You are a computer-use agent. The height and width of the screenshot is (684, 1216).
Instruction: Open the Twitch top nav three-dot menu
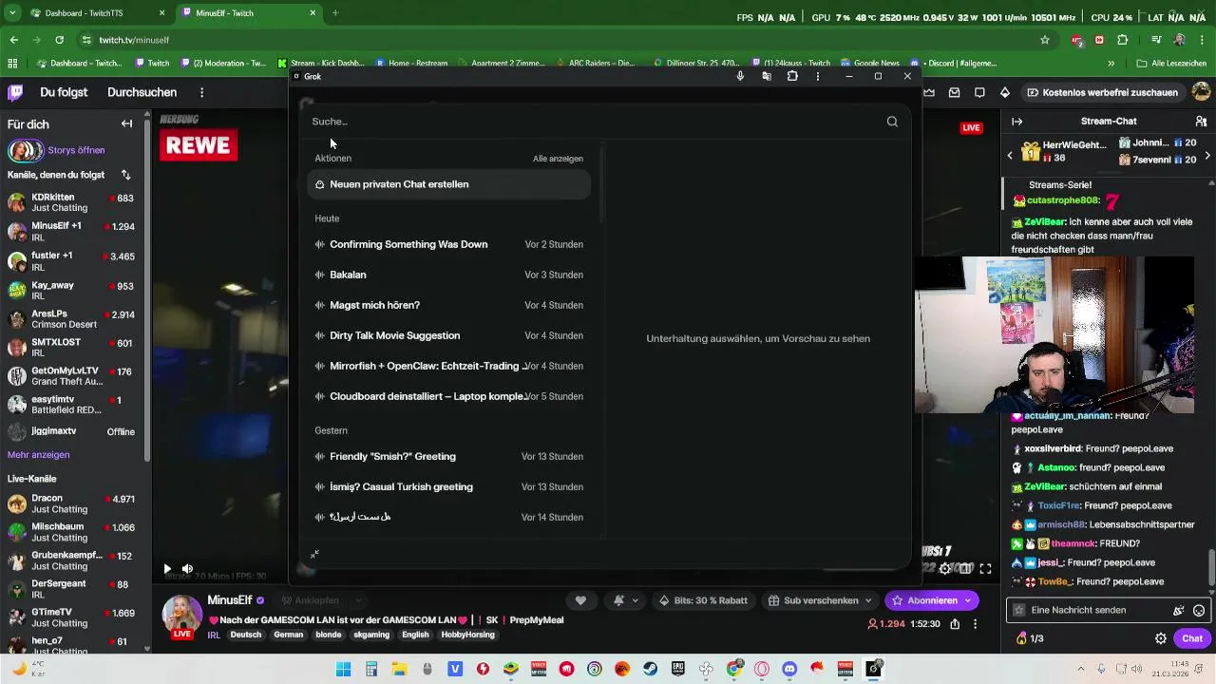201,92
